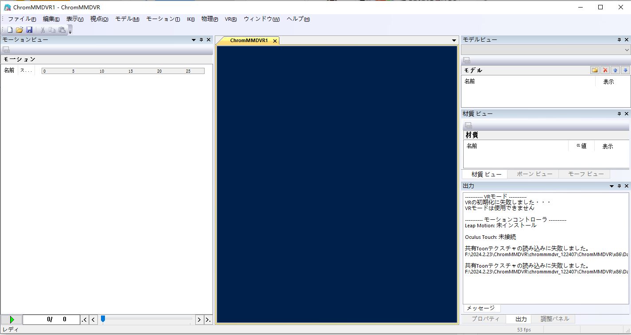Screen dimensions: 631x335
Task: Open the 表示 menu
Action: (75, 19)
